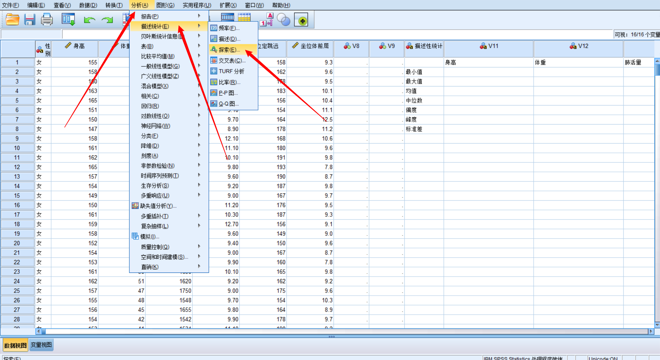660x360 pixels.
Task: Print the data via the printer icon
Action: click(47, 19)
